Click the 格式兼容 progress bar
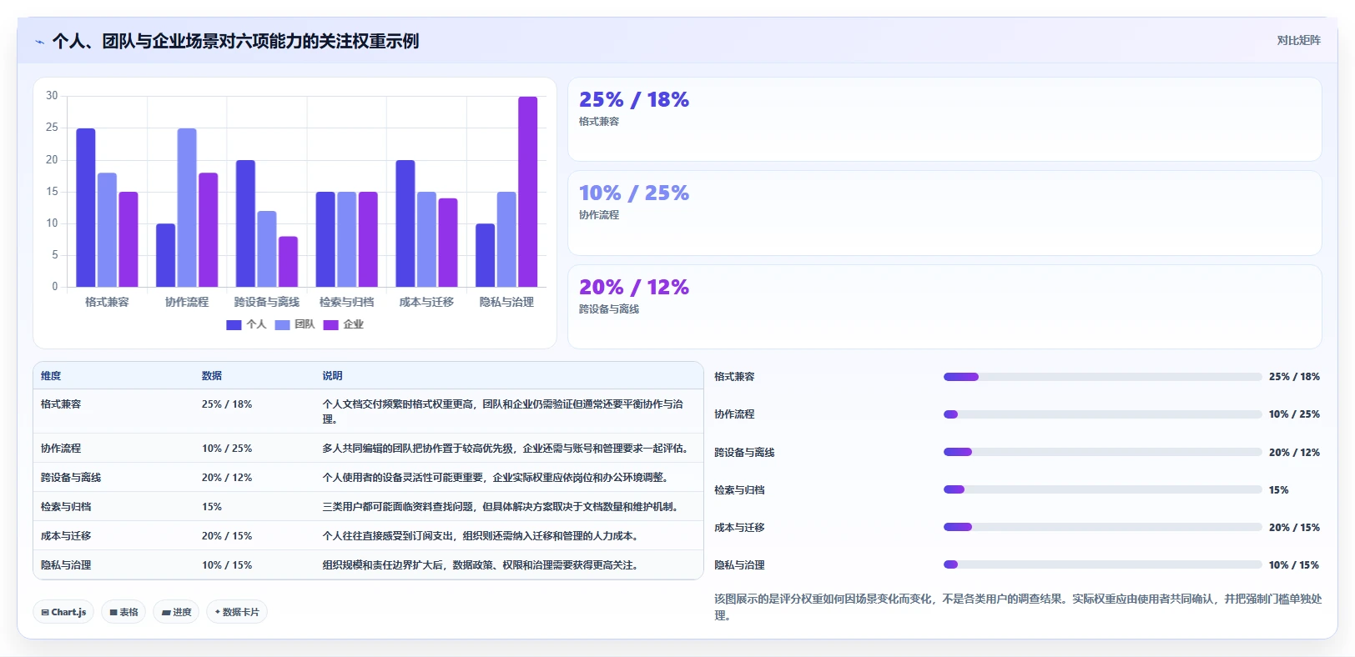 (1102, 377)
